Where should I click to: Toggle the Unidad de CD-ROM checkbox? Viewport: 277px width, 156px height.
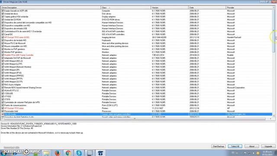pyautogui.click(x=3, y=19)
